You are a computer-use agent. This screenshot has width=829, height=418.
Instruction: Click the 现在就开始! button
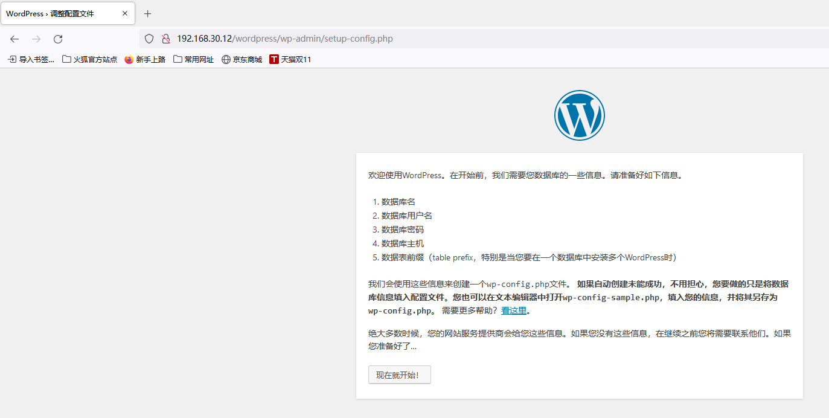point(400,375)
